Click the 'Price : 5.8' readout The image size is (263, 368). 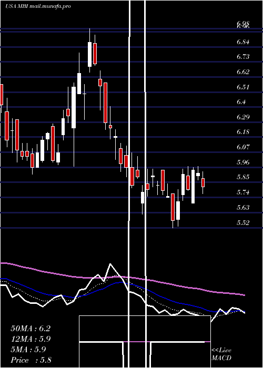(x=31, y=360)
